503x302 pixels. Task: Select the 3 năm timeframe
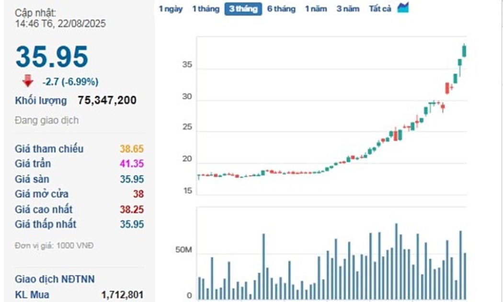348,9
